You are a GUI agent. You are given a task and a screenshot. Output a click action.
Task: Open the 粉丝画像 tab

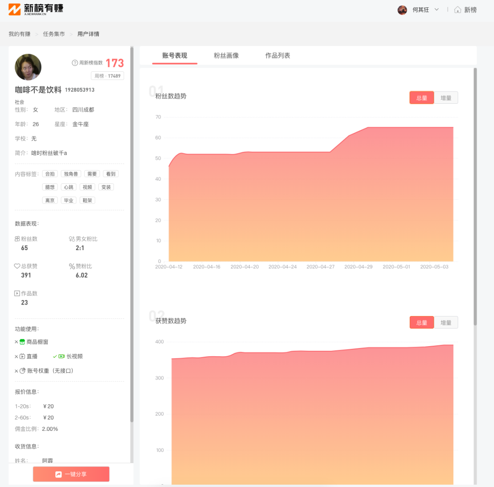pyautogui.click(x=226, y=55)
